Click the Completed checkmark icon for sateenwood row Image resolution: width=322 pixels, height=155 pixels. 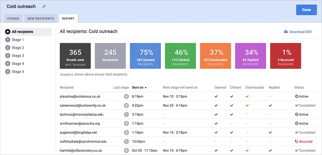(297, 105)
